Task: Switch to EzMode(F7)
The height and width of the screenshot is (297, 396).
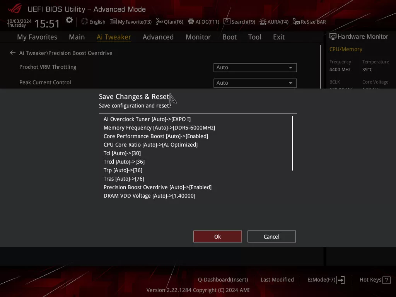Action: [x=326, y=280]
